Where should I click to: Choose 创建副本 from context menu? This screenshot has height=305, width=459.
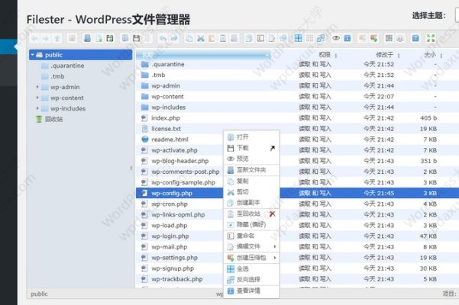[x=251, y=203]
